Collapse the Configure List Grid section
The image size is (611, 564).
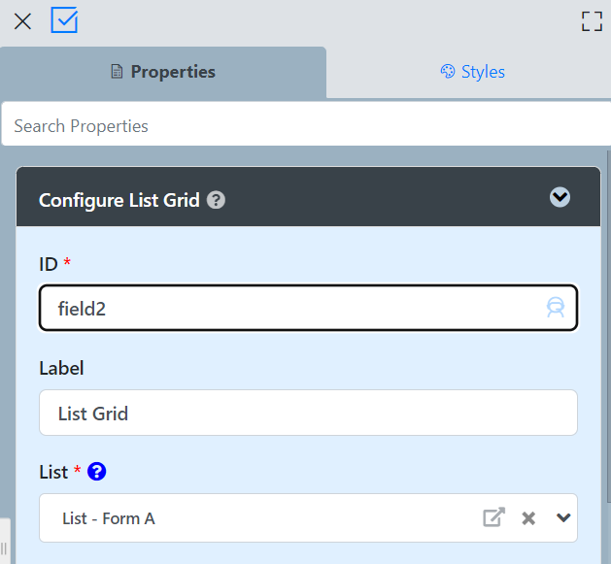[560, 198]
